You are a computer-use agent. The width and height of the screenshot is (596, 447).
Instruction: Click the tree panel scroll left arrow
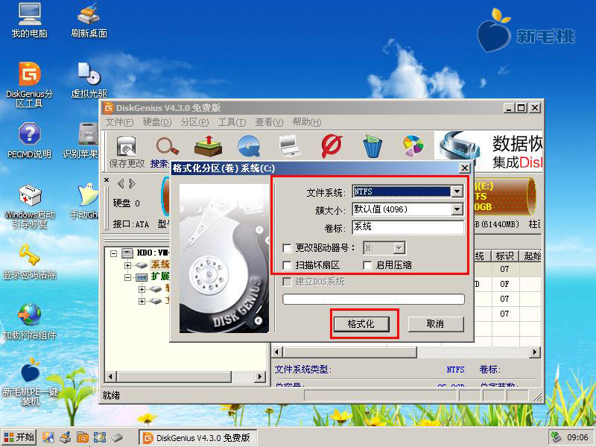(x=110, y=377)
